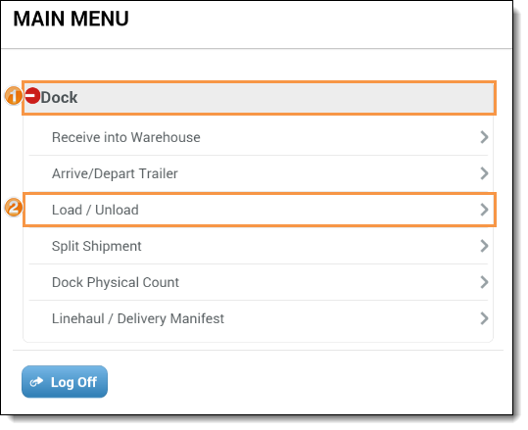Open Arrive/Depart Trailer

pos(259,173)
